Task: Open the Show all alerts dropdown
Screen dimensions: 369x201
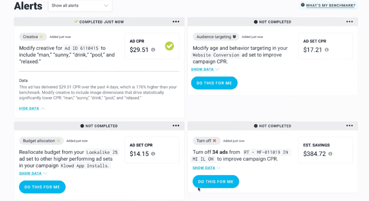Action: (x=80, y=6)
